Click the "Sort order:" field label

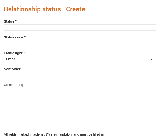click(x=13, y=69)
